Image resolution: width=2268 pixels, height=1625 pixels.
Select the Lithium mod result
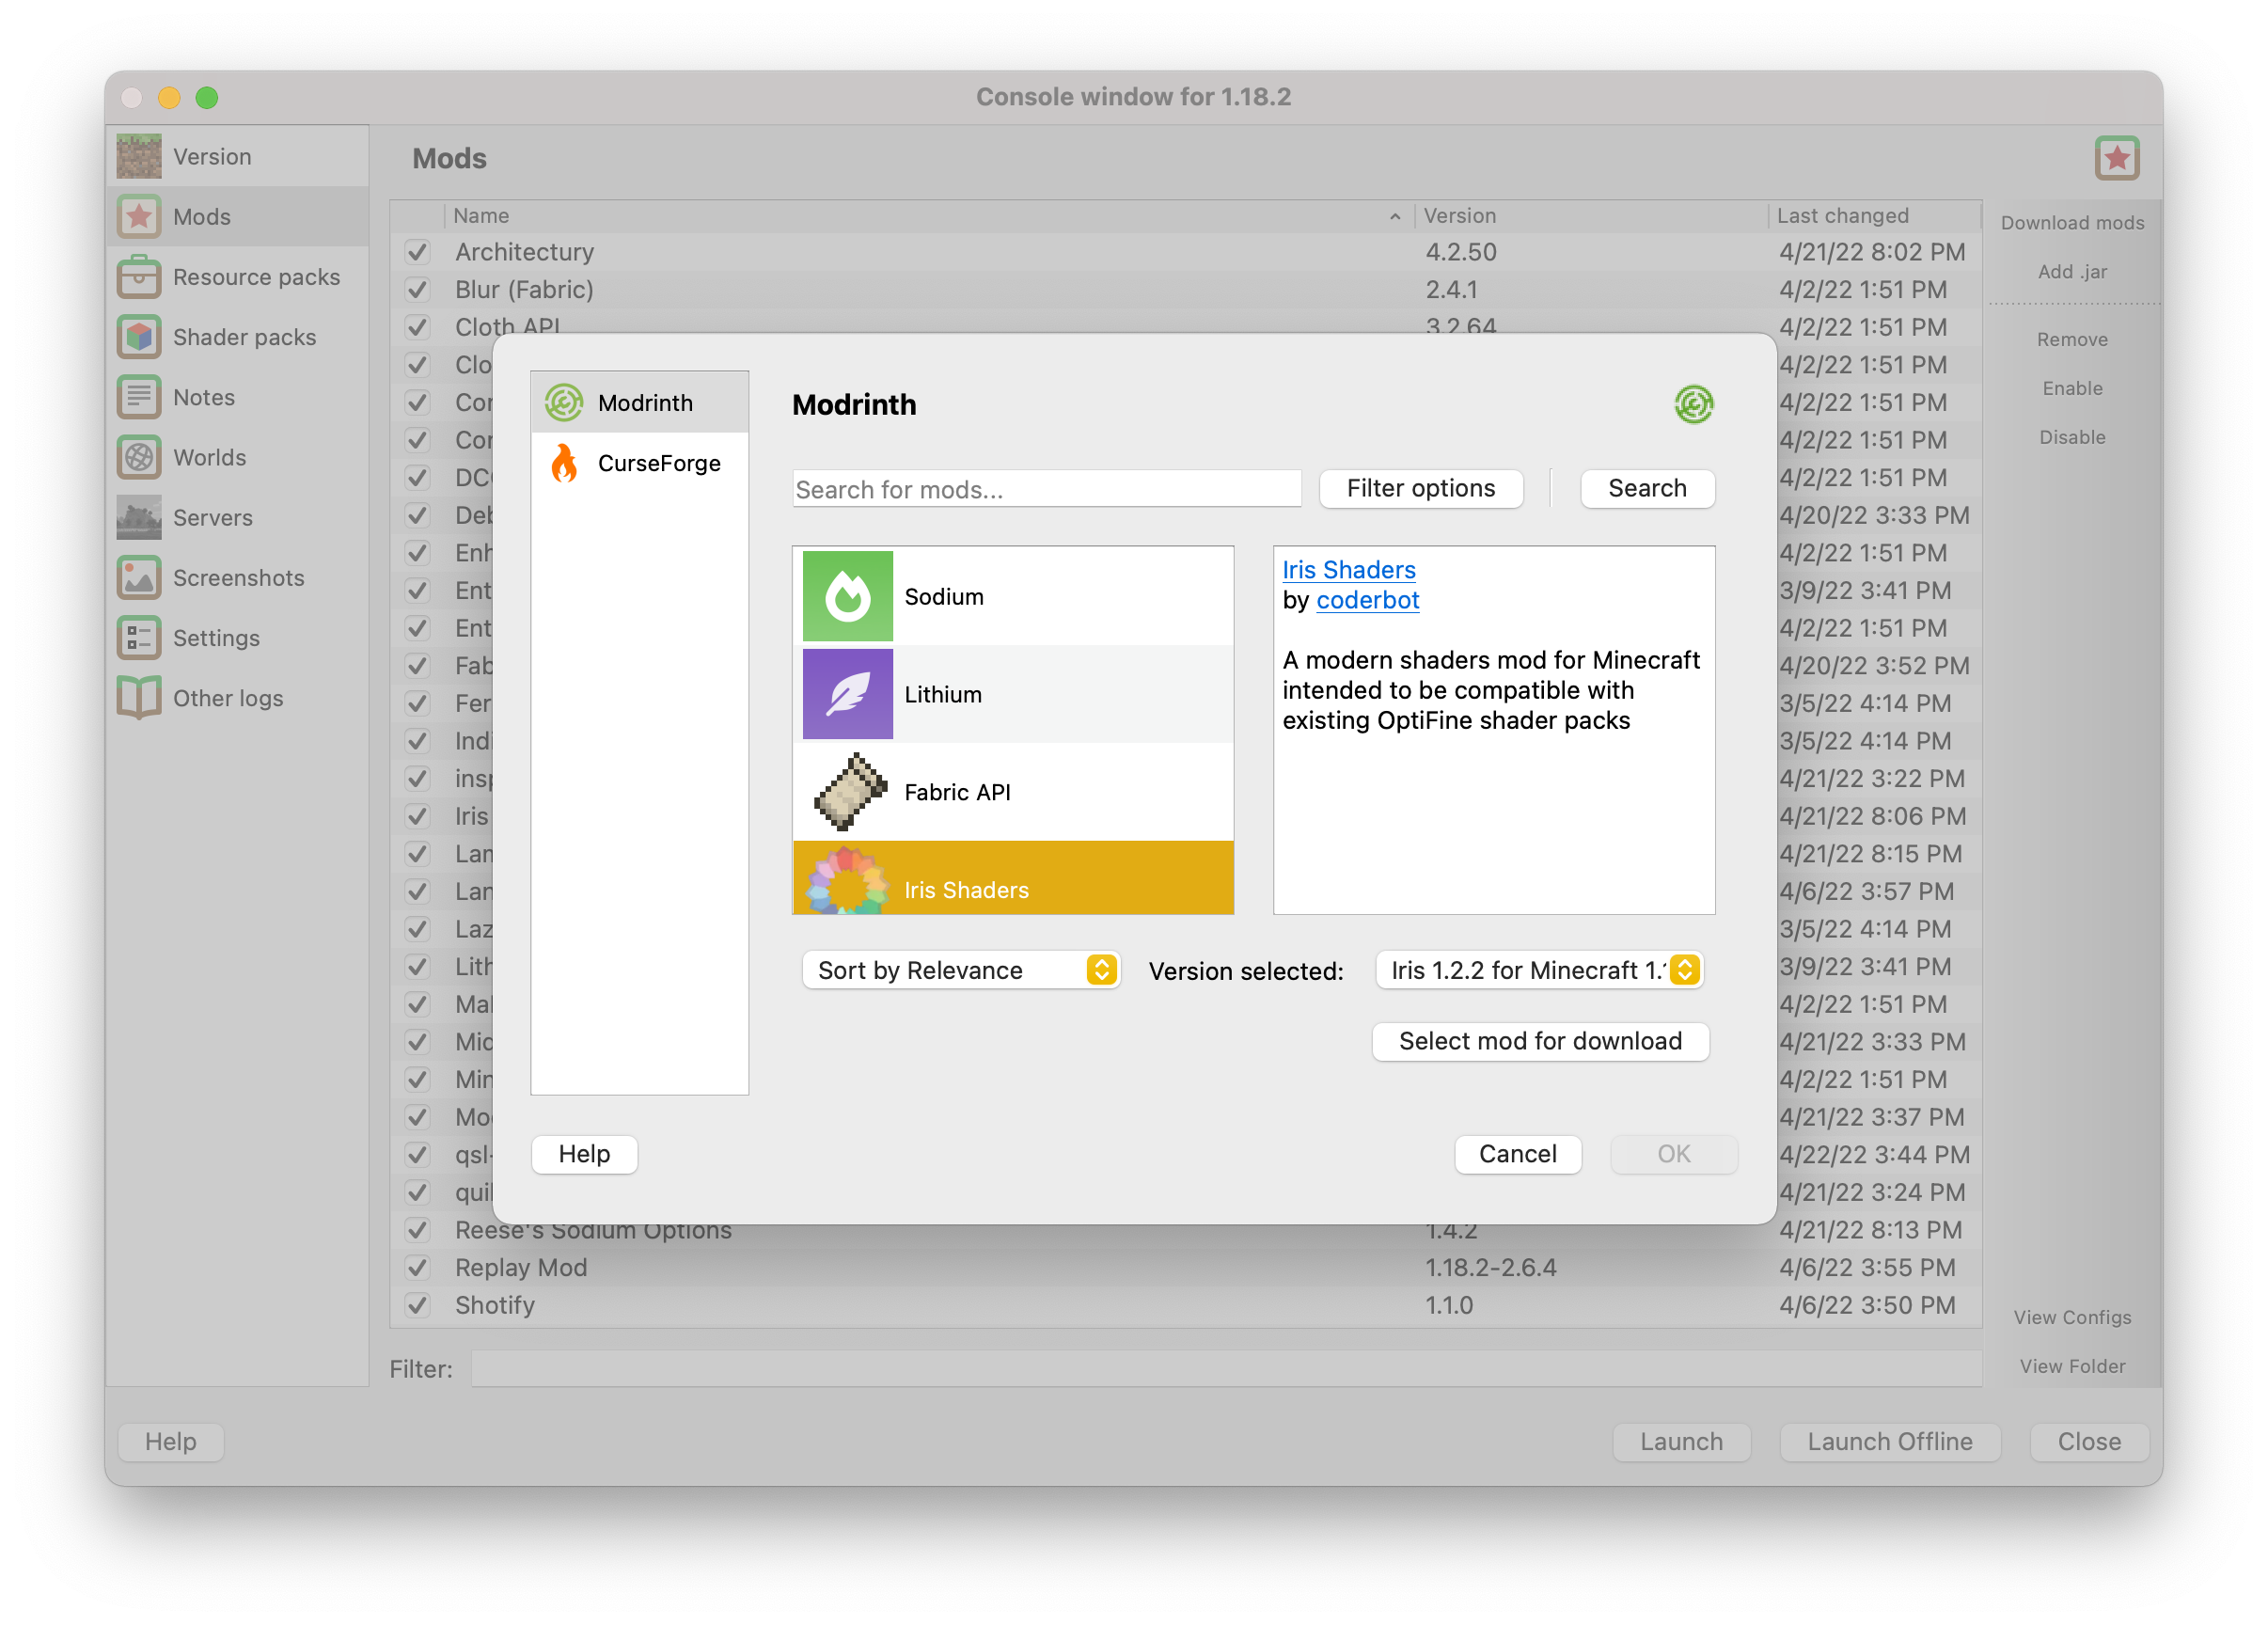[1013, 694]
